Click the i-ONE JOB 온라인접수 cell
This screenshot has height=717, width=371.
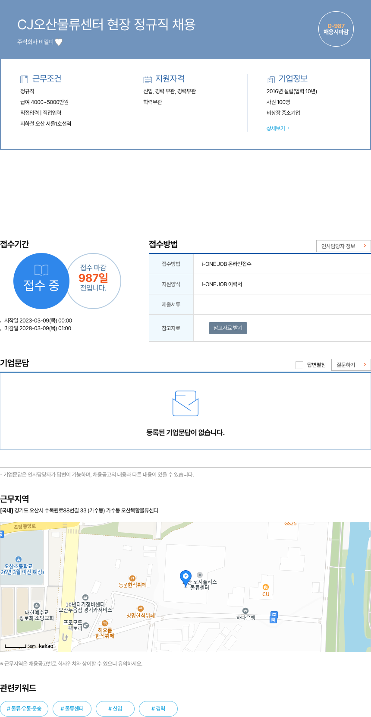point(226,264)
